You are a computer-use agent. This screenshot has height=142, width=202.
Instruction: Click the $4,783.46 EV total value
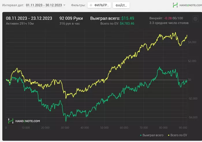127,23
